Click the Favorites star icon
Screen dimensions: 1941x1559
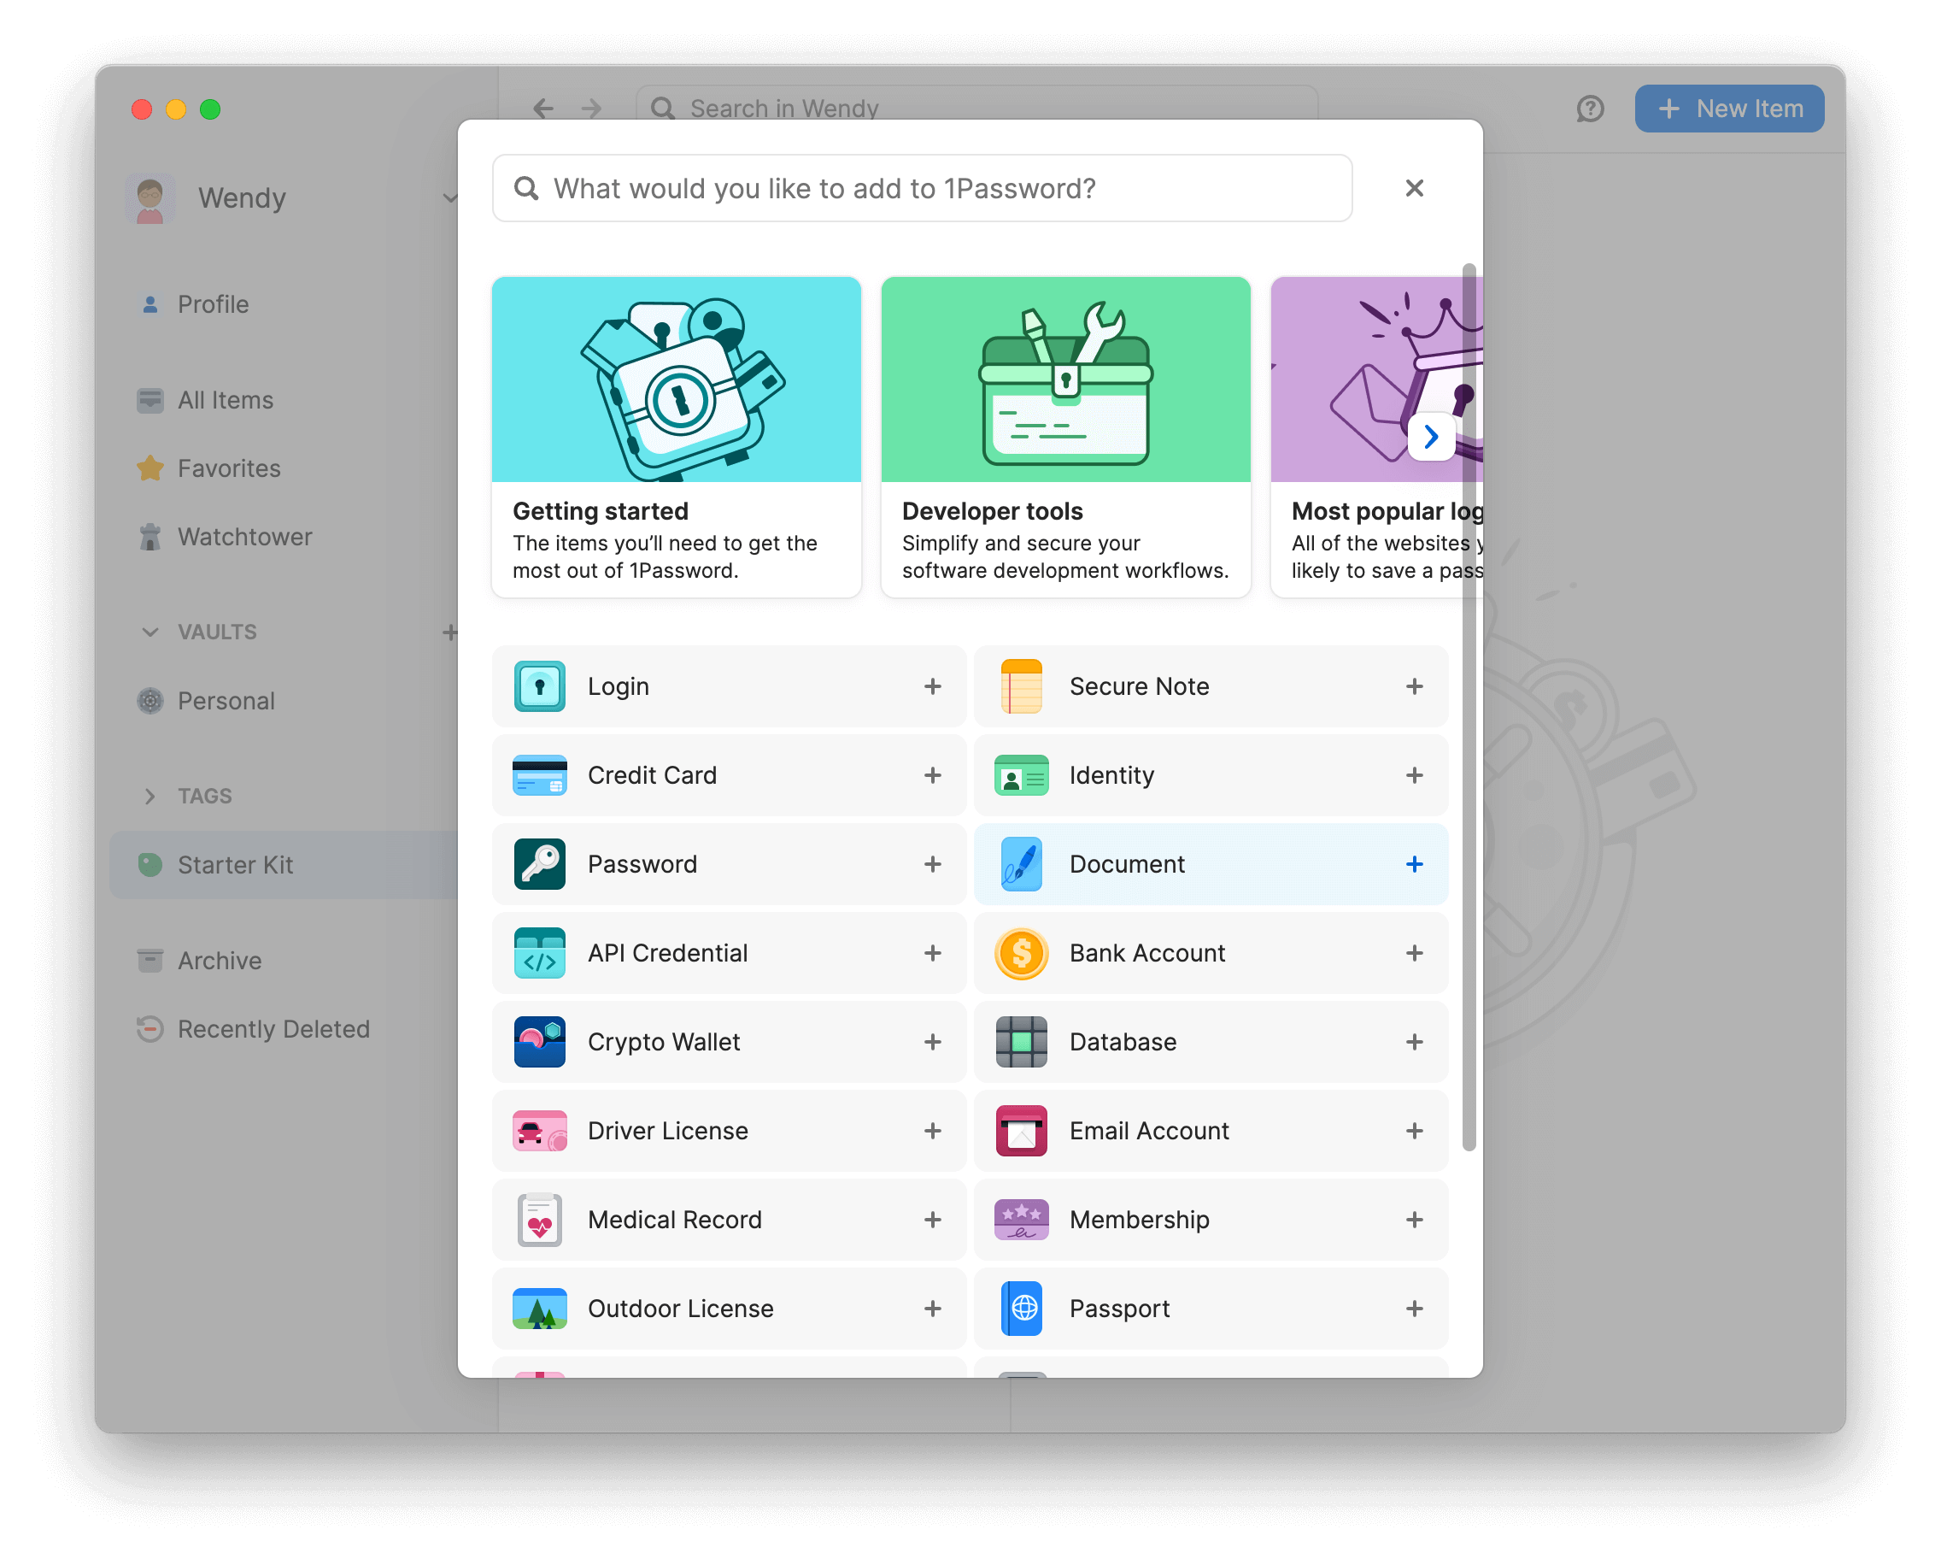point(150,468)
